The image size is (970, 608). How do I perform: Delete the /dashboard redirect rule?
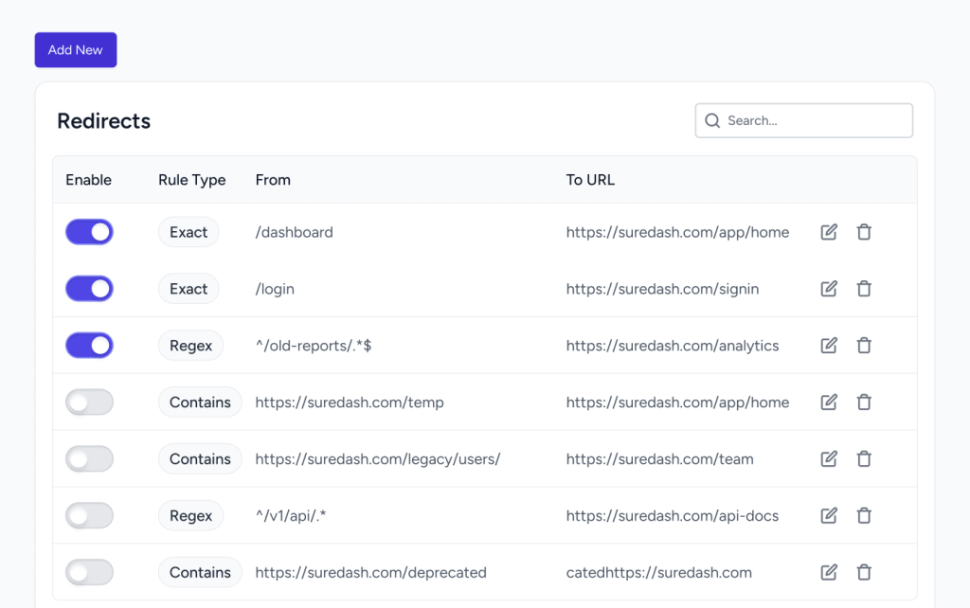click(x=864, y=232)
